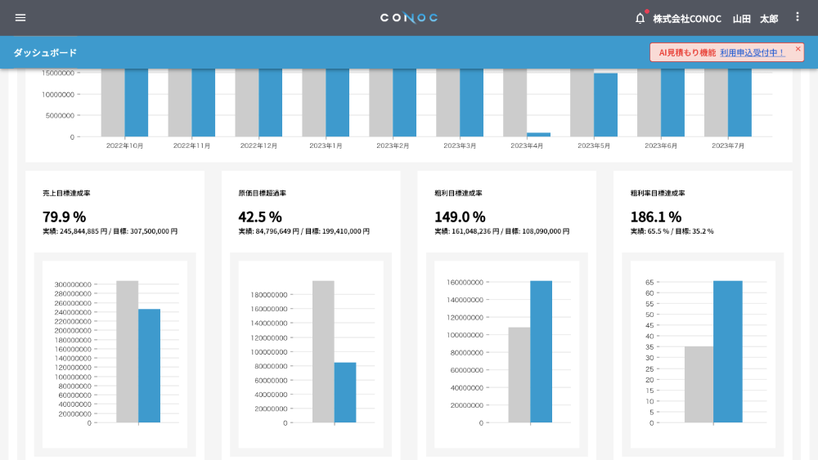Click the gray 2022年10月 target bar

click(113, 103)
